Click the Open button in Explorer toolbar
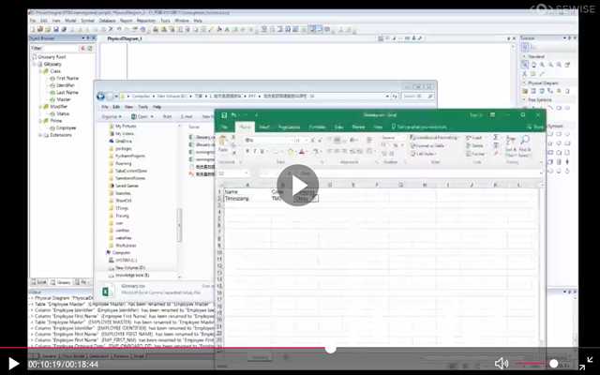 pos(142,116)
